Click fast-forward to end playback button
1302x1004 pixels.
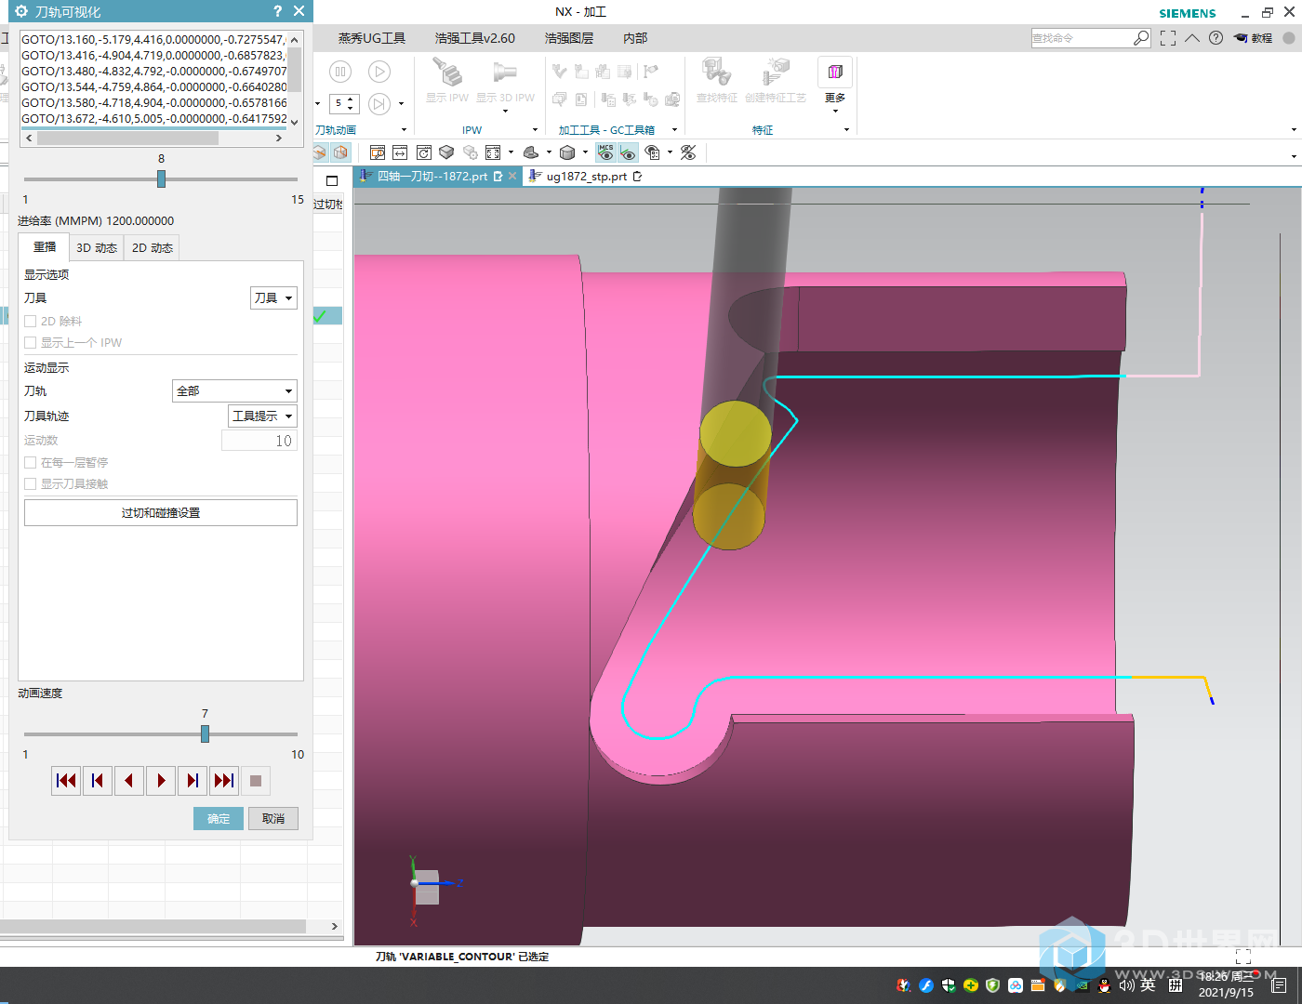click(x=224, y=781)
